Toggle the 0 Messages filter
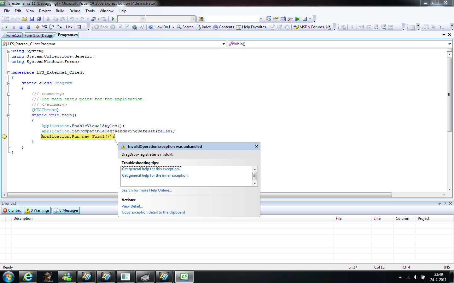Image resolution: width=454 pixels, height=283 pixels. (66, 210)
